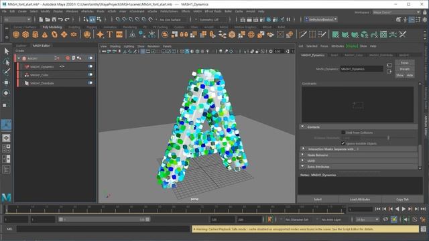Image resolution: width=429 pixels, height=241 pixels.
Task: Create polygon type text with T icon
Action: tap(110, 34)
